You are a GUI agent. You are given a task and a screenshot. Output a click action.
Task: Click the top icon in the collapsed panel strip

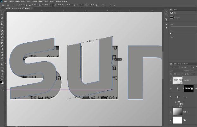point(166,12)
